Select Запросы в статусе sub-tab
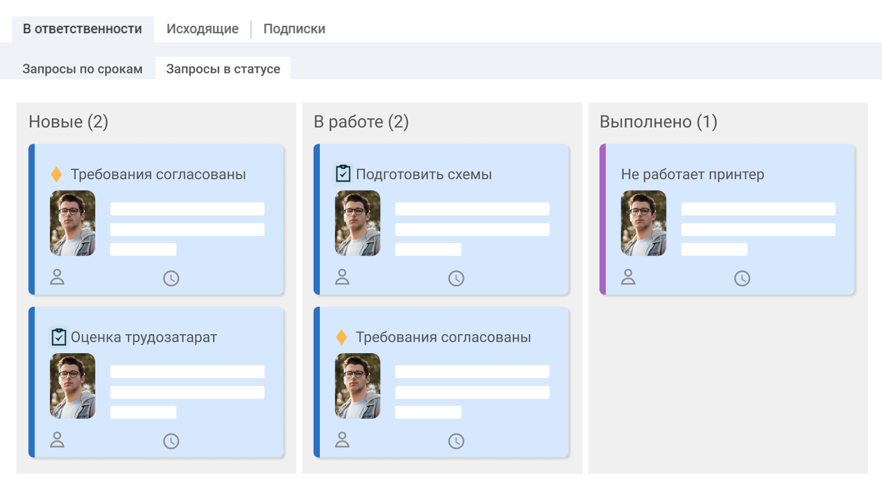The image size is (882, 487). pos(223,69)
